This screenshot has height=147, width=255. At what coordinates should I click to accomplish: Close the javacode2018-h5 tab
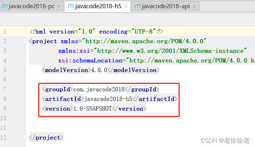tap(126, 6)
